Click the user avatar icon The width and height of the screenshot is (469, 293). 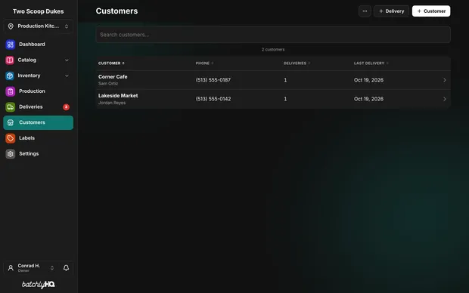click(x=11, y=268)
